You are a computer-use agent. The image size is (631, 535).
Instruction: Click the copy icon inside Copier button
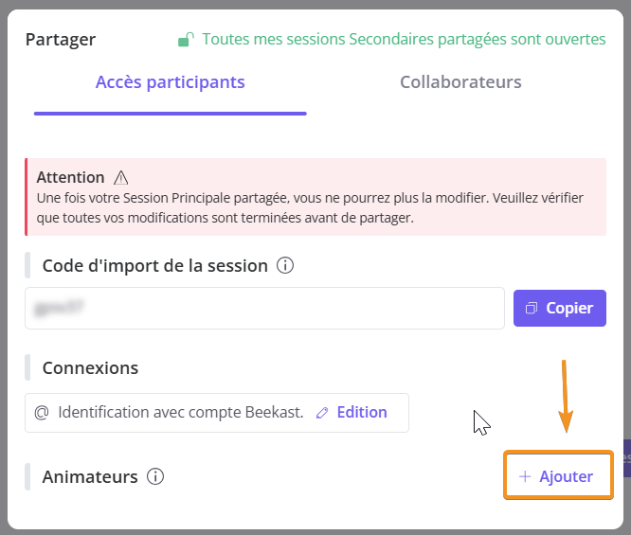tap(532, 308)
